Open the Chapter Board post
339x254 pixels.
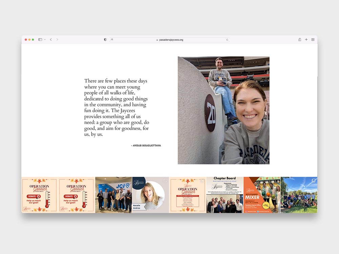click(225, 195)
